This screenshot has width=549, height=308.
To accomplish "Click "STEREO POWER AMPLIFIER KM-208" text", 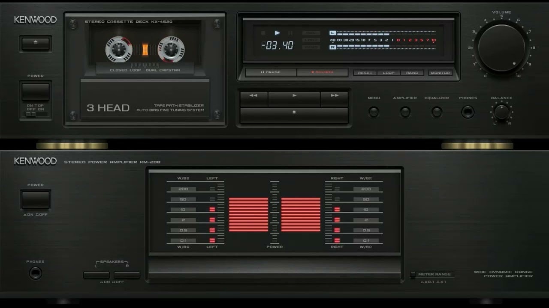I will click(x=112, y=162).
